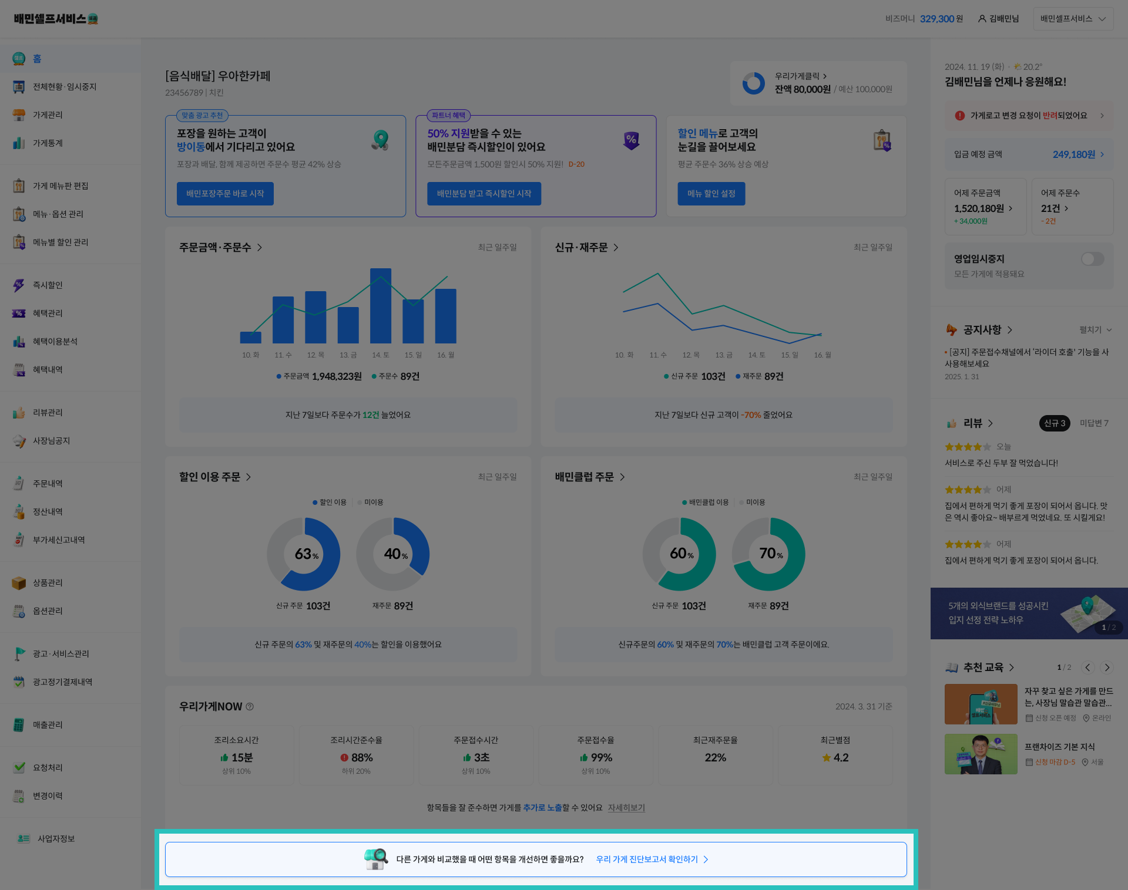
Task: Click the 전체현황·임시중지 sidebar icon
Action: pos(19,87)
